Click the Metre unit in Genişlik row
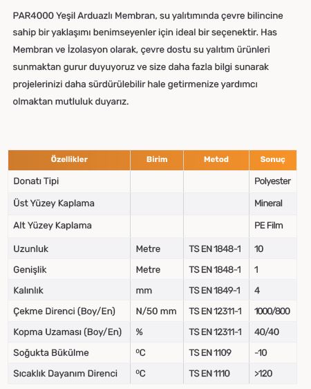The height and width of the screenshot is (389, 311). click(x=148, y=270)
